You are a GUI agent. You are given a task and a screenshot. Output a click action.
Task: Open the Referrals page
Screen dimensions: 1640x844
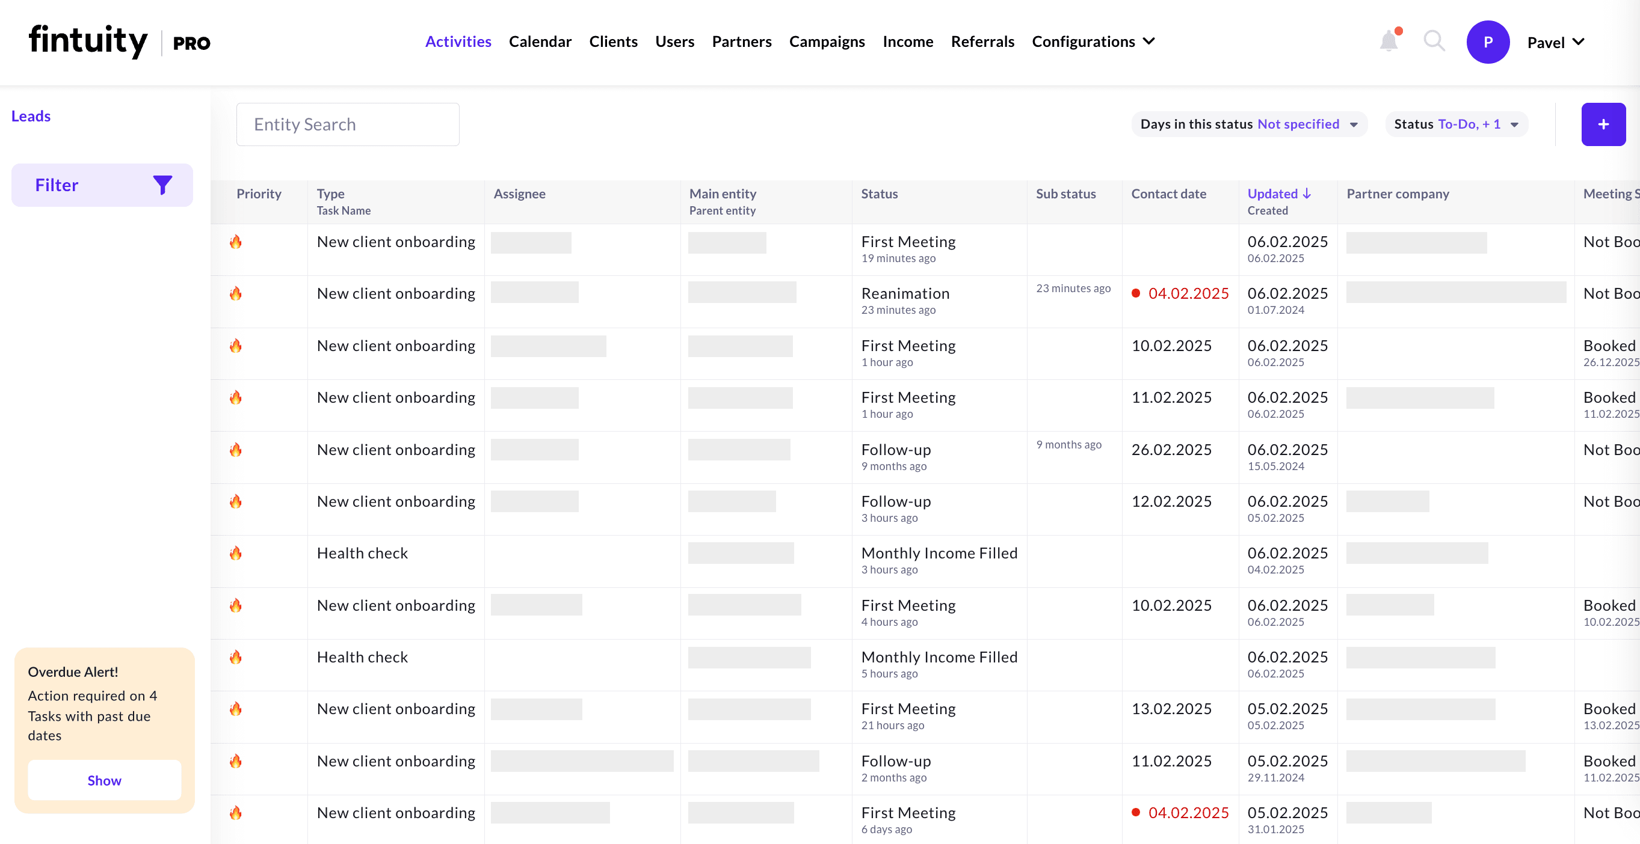[x=982, y=41]
